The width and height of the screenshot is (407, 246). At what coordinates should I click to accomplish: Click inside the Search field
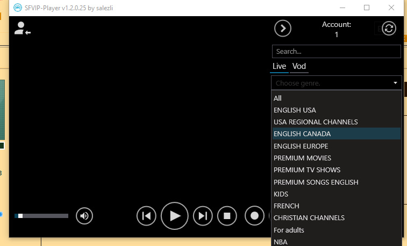pyautogui.click(x=337, y=52)
